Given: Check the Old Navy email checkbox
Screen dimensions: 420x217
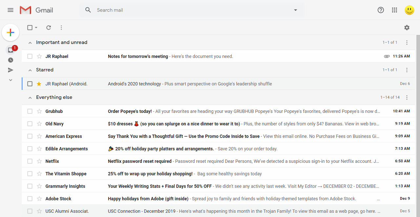Looking at the screenshot, I should point(30,124).
